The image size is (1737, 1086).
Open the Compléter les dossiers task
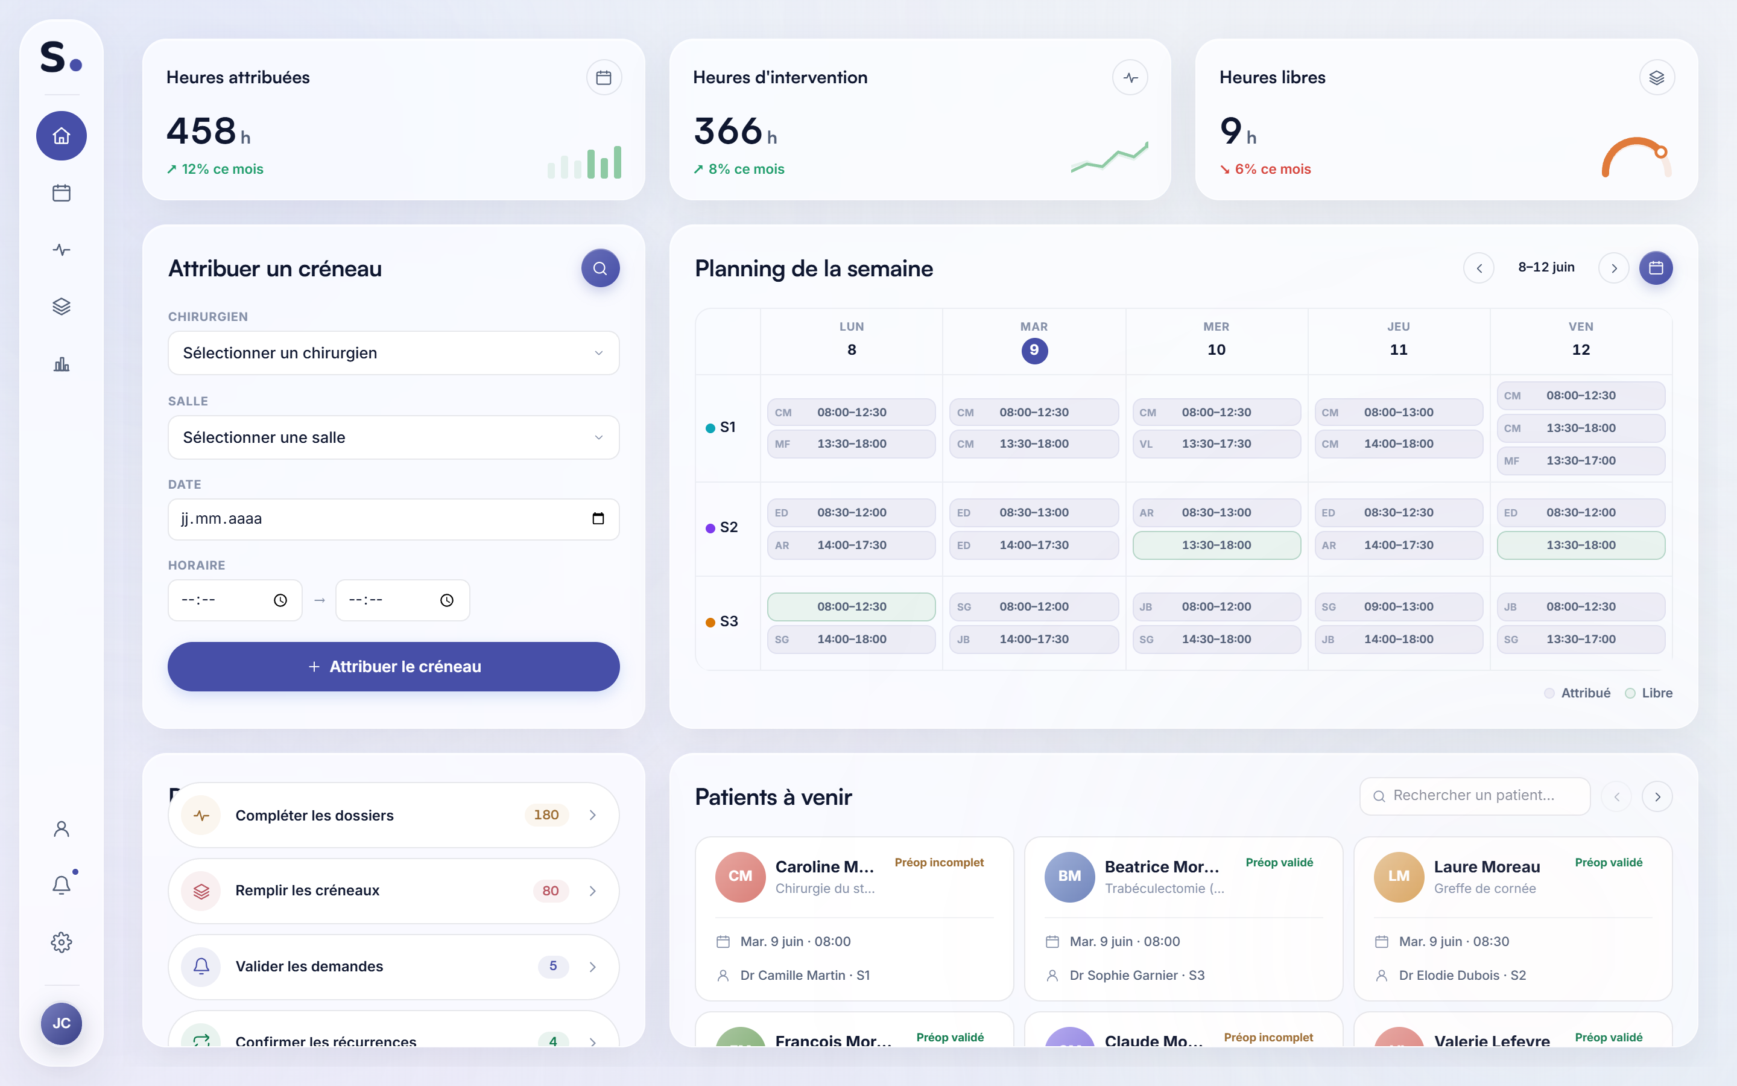click(393, 815)
